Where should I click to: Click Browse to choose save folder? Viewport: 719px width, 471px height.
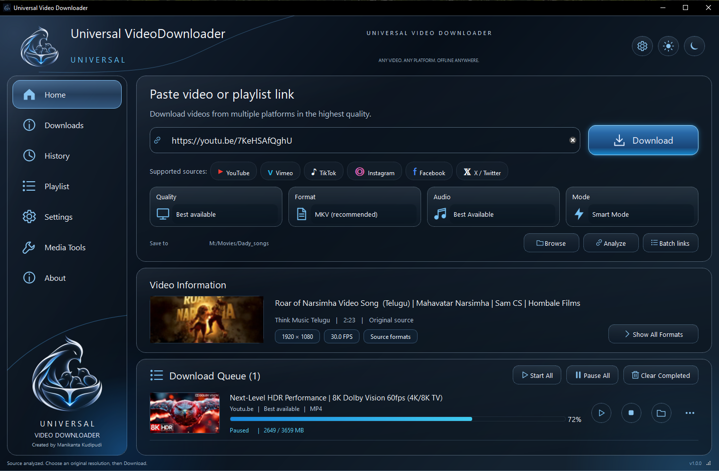coord(551,243)
